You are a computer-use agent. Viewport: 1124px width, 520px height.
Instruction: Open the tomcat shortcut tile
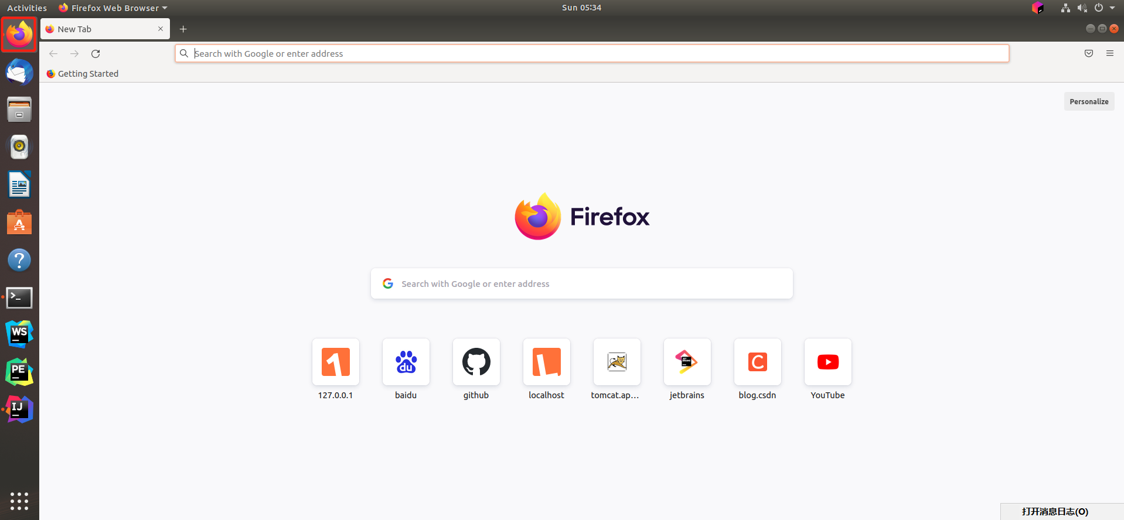[617, 362]
